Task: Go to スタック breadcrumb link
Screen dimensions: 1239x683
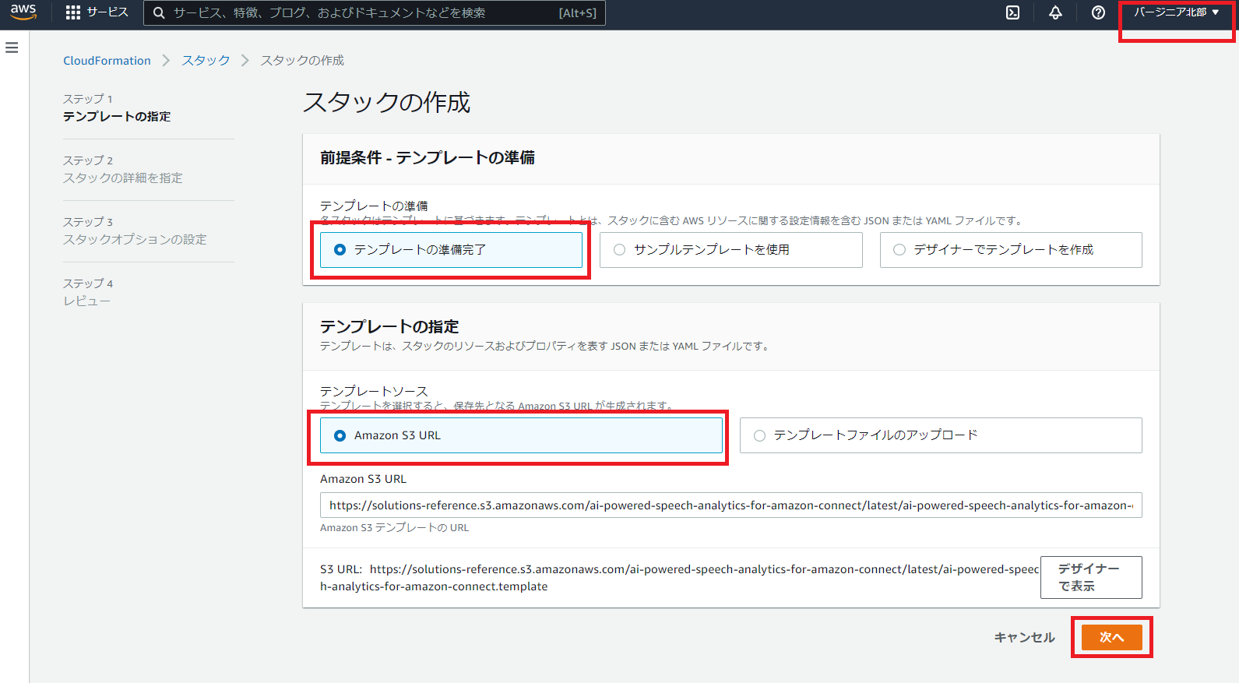Action: coord(206,61)
